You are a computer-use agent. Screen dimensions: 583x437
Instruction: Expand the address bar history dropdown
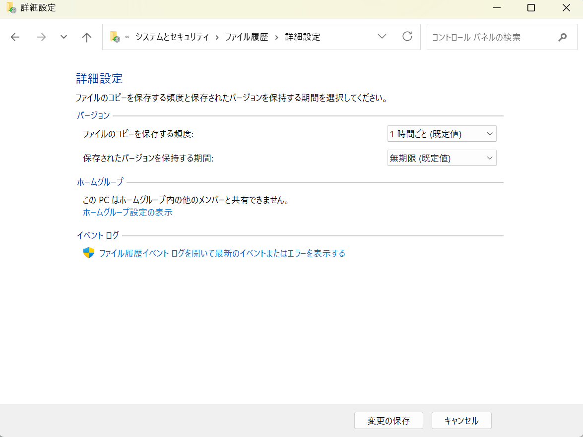[x=382, y=37]
